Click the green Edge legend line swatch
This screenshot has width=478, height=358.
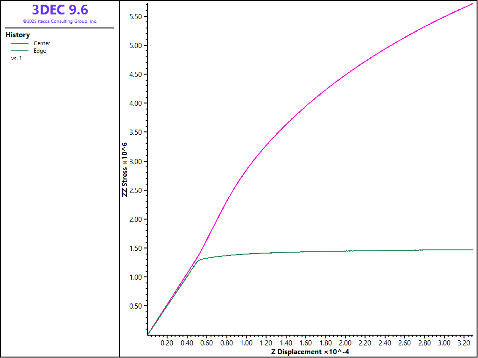[x=20, y=51]
